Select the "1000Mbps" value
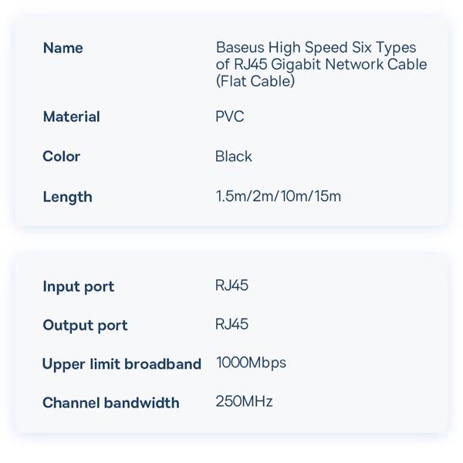Screen dimensions: 463x463 [251, 363]
